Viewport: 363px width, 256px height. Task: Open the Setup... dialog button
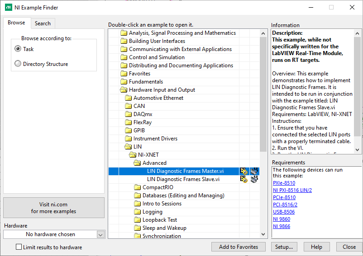[x=284, y=247]
